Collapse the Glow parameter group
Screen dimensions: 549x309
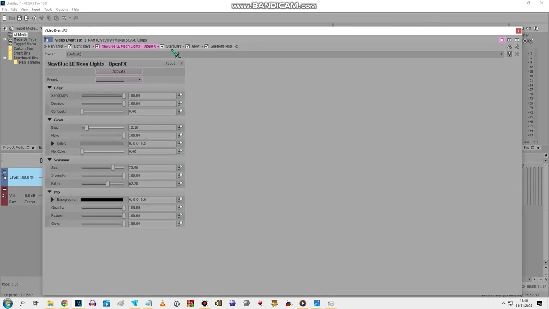[49, 120]
